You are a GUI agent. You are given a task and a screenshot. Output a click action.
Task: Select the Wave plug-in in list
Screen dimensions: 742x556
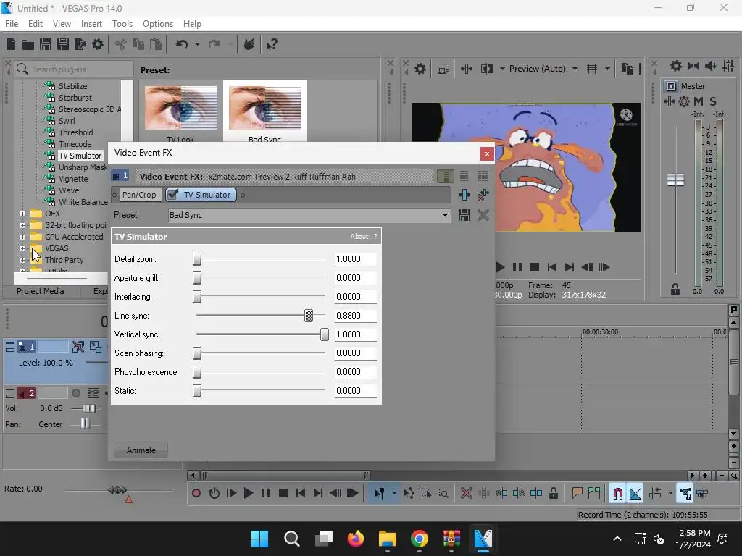(69, 190)
